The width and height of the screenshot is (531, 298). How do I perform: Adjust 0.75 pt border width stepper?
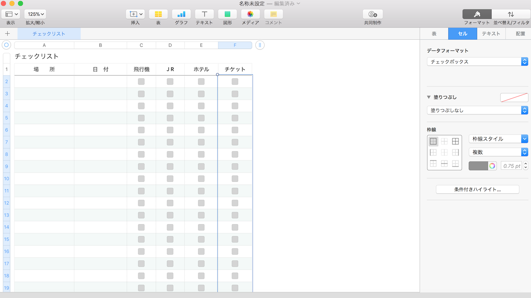526,166
